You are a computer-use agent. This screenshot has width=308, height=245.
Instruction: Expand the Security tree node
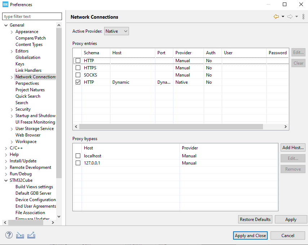point(12,110)
